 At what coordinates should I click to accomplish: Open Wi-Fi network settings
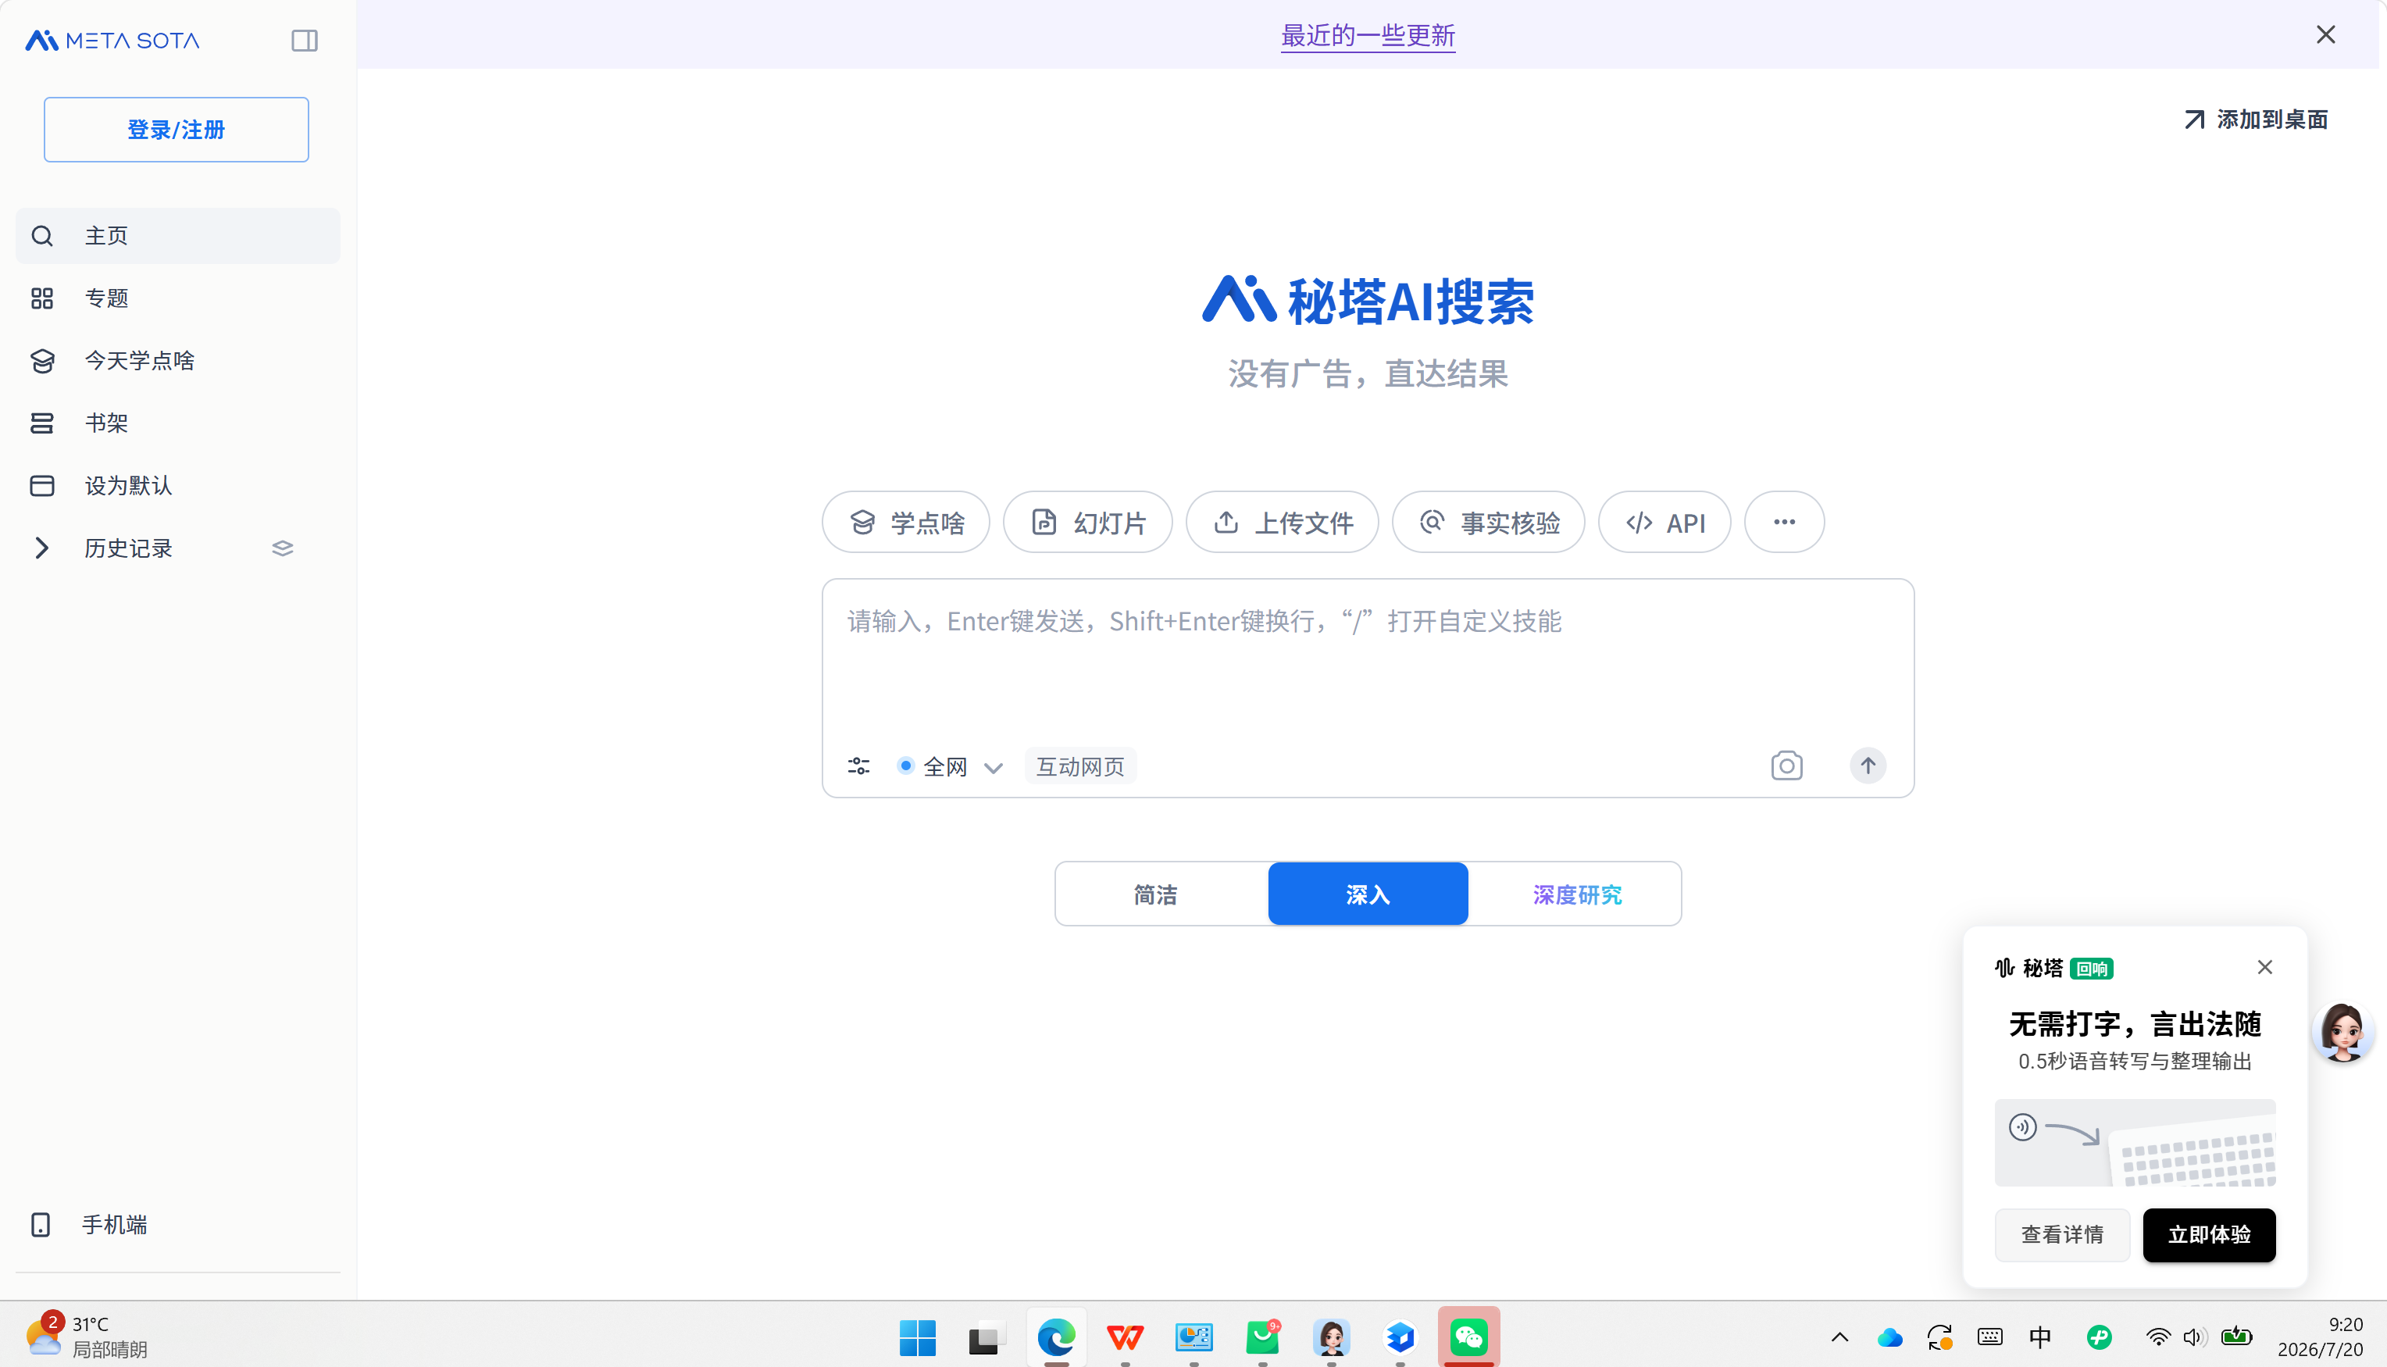pos(2158,1337)
